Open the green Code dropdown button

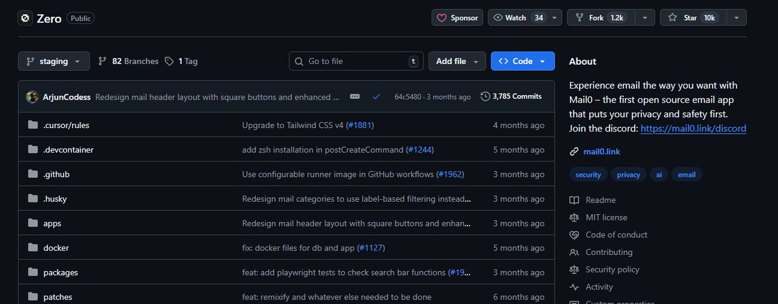(x=523, y=61)
